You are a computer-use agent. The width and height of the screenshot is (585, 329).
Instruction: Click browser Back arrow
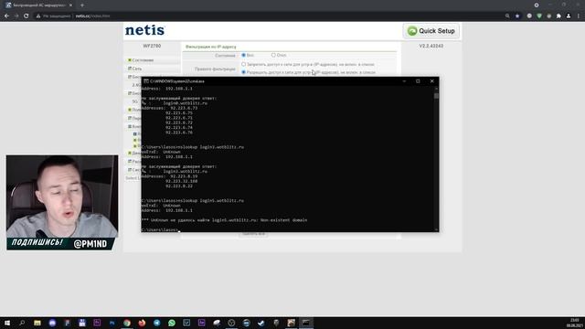coord(6,16)
